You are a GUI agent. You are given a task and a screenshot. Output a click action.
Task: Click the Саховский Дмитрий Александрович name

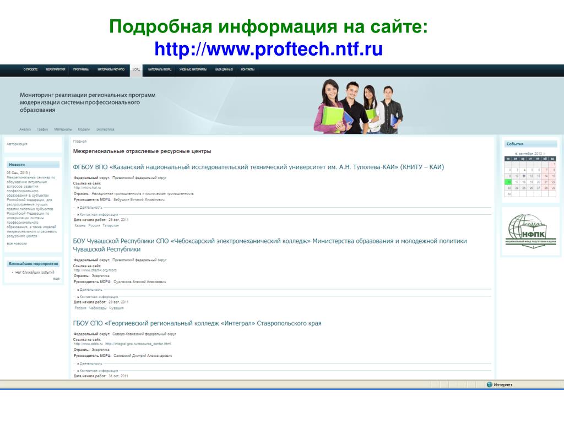pos(143,355)
